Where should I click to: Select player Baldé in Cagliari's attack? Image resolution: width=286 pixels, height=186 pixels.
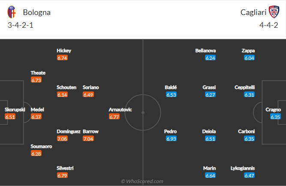click(171, 87)
